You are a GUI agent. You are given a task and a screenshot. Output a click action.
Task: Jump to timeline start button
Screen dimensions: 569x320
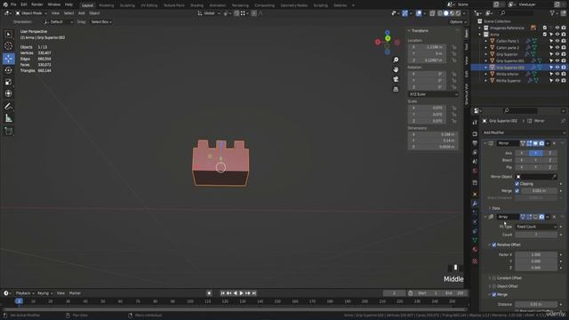click(x=223, y=293)
